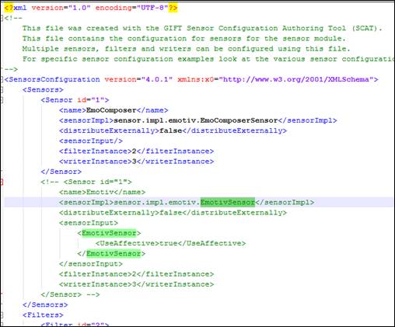Click the yellow-highlighted closing ?> of XML declaration
Screen dimensions: 395x327
point(173,8)
